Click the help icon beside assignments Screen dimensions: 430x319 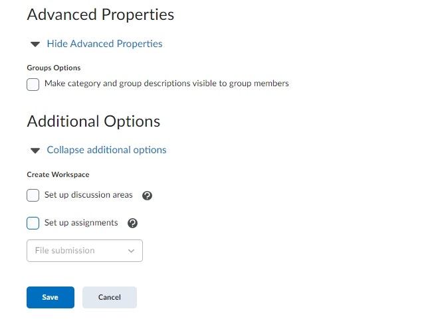pos(132,223)
